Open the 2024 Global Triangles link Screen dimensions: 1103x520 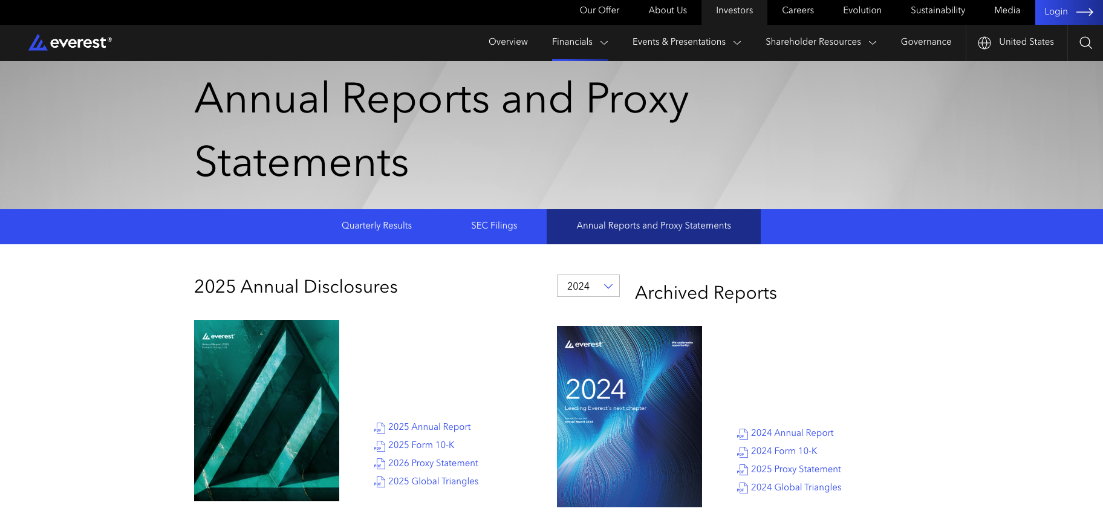(x=796, y=487)
